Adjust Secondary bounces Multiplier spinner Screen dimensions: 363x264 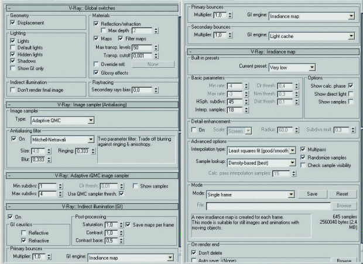click(x=230, y=35)
